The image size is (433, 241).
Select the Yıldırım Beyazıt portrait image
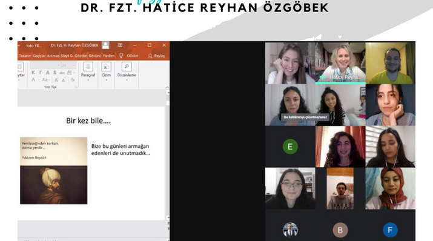tap(53, 185)
